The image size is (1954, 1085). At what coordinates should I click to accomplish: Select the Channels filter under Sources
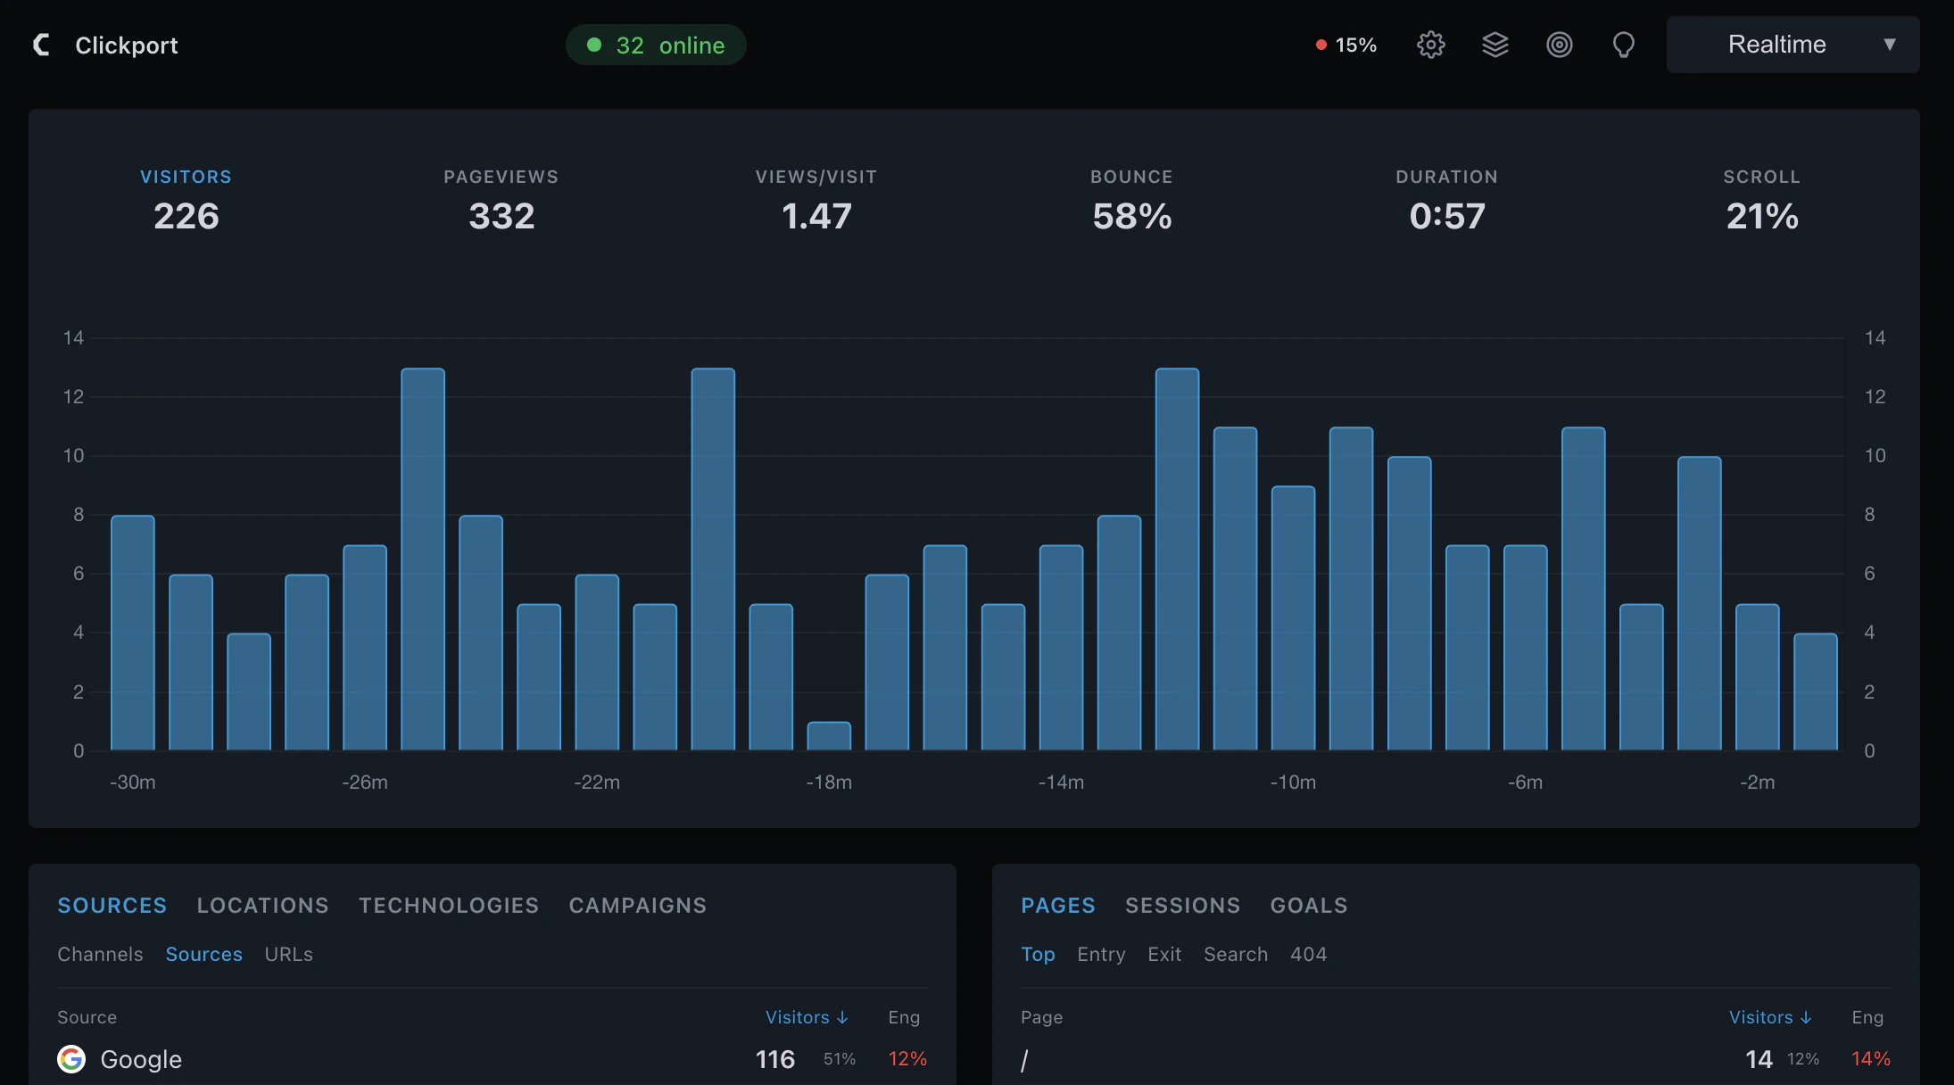click(100, 954)
